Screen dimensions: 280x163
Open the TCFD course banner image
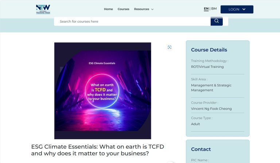(x=102, y=90)
